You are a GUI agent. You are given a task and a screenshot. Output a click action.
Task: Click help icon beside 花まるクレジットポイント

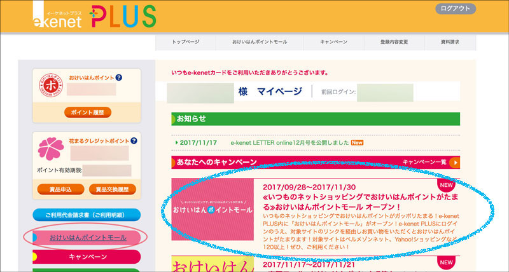(x=134, y=141)
